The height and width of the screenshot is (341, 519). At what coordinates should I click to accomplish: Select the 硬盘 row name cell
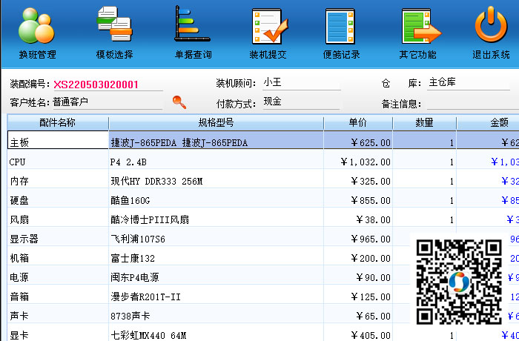pos(58,198)
